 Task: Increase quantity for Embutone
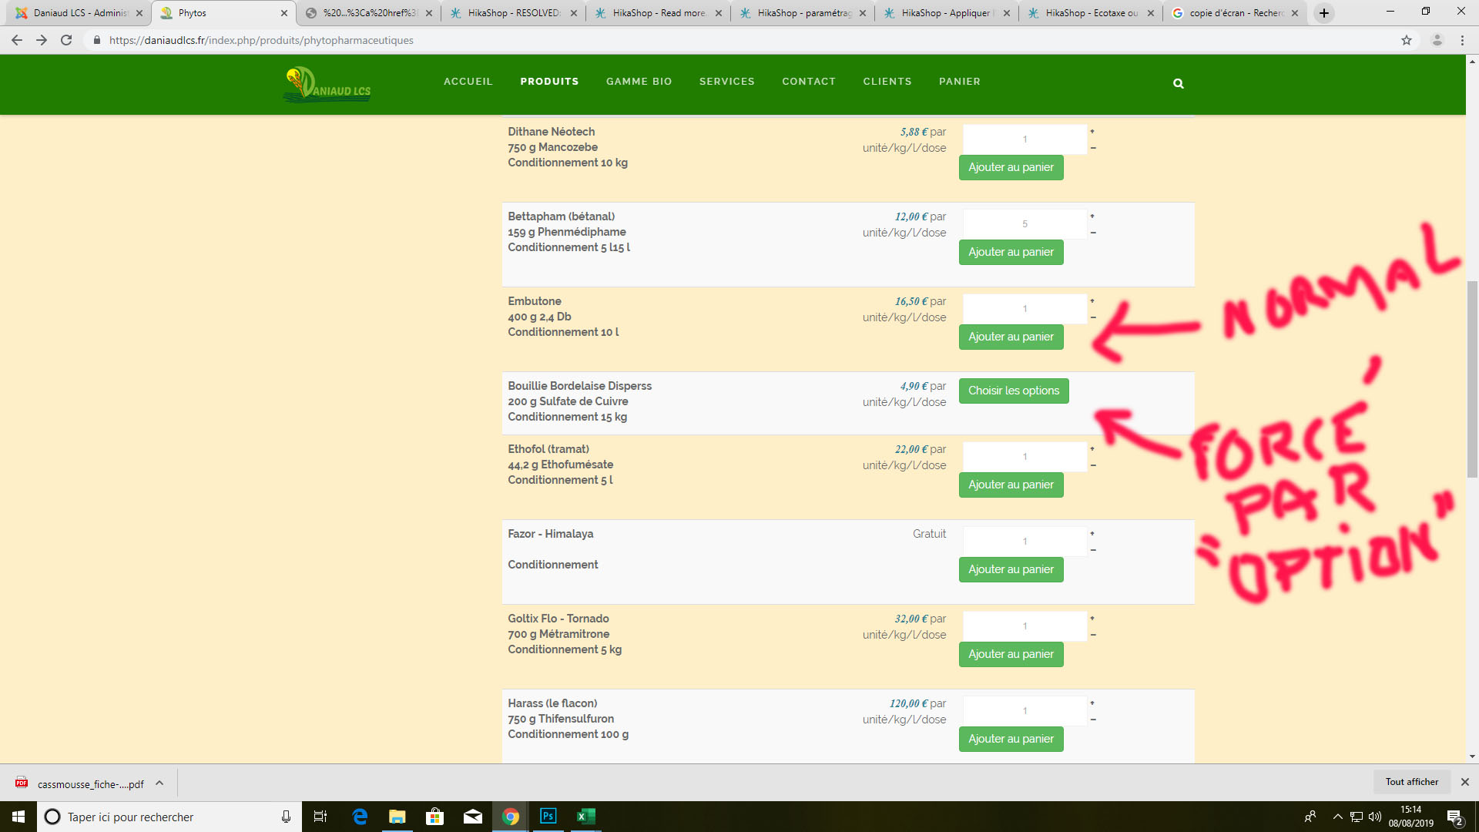pos(1092,301)
